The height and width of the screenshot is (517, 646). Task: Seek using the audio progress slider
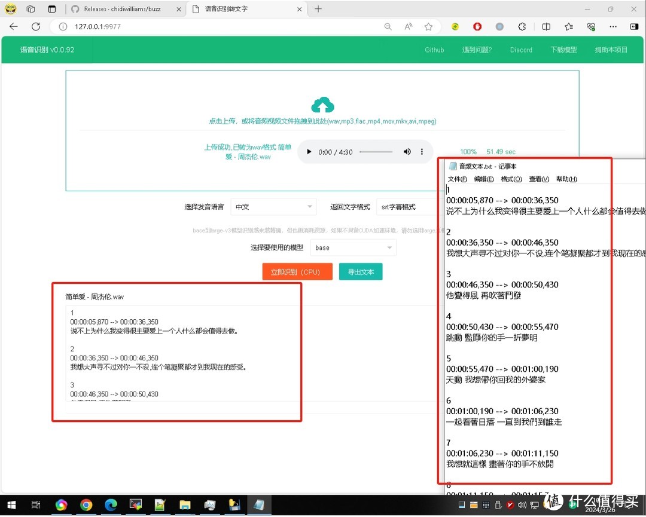pyautogui.click(x=376, y=151)
